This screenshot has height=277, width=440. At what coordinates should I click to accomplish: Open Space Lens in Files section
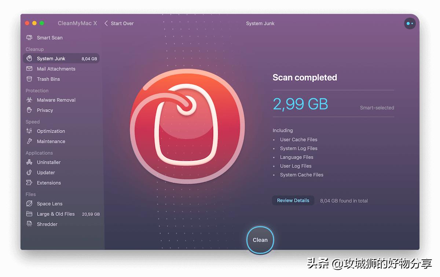(61, 204)
